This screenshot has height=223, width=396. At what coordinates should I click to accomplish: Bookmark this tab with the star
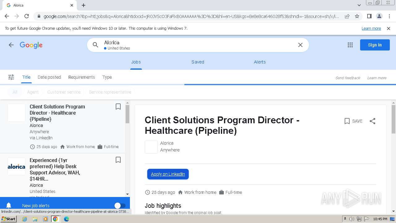coord(357,16)
